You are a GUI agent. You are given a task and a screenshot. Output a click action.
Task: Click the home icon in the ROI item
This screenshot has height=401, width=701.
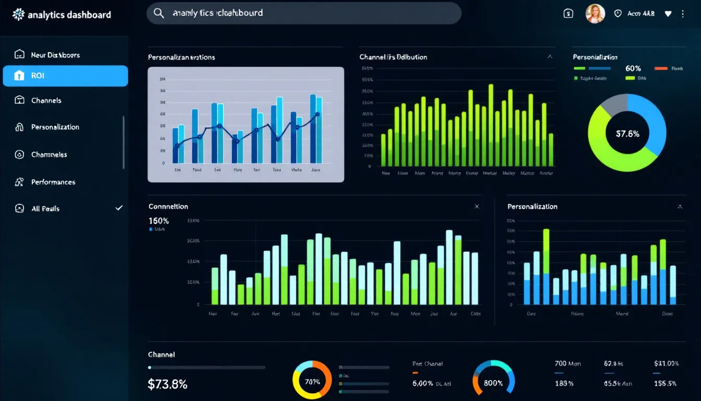point(19,76)
